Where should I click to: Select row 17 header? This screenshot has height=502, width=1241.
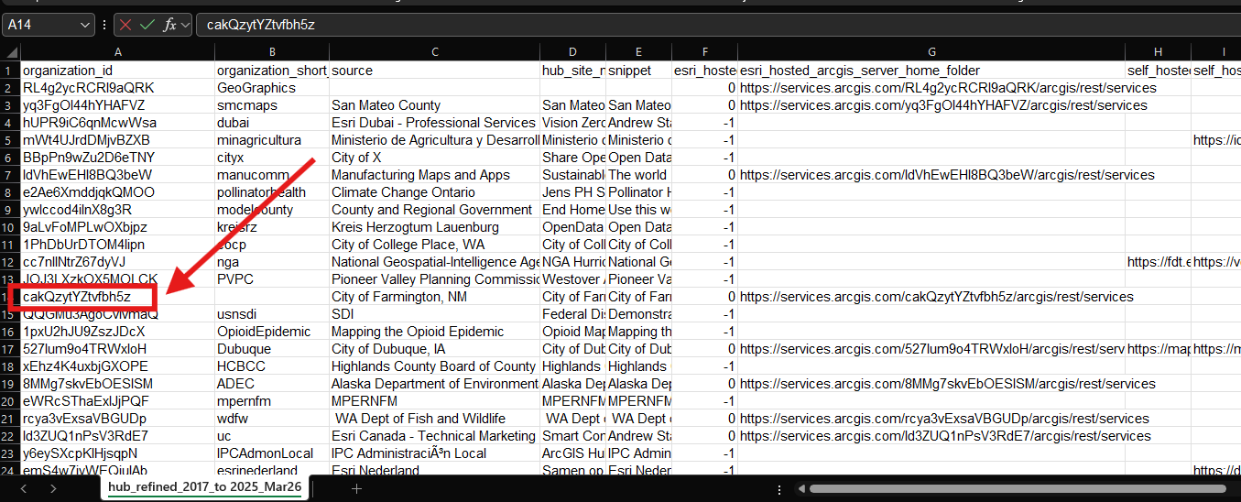tap(10, 349)
